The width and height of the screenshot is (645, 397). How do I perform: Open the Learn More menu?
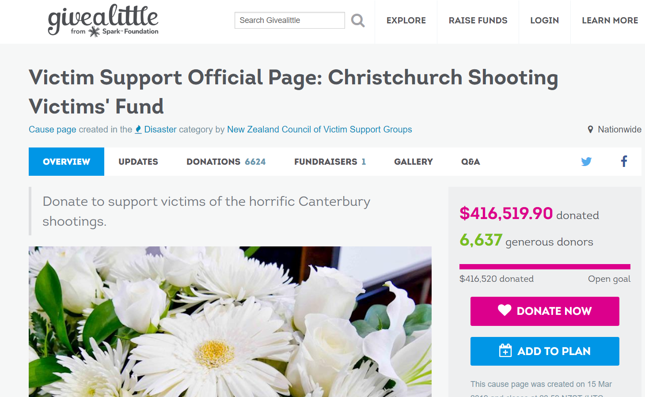[610, 20]
